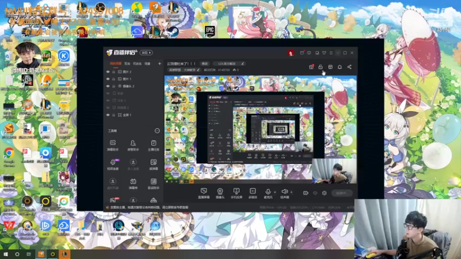This screenshot has height=259, width=461.
Task: Show the hidden 文本 1 layer via its eye icon
Action: point(108,100)
